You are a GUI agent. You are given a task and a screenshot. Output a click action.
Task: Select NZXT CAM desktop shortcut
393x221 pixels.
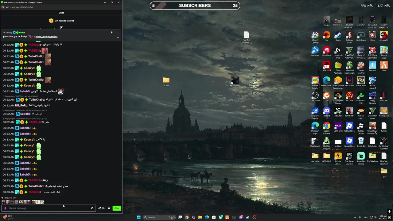click(x=338, y=127)
